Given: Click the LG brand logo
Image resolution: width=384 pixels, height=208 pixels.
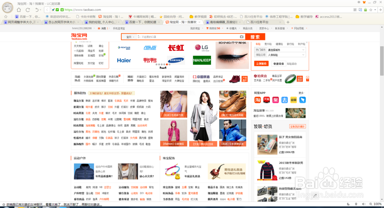Looking at the screenshot, I should pos(202,48).
